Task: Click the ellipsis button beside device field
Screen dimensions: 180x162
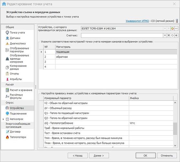Action: click(176, 29)
